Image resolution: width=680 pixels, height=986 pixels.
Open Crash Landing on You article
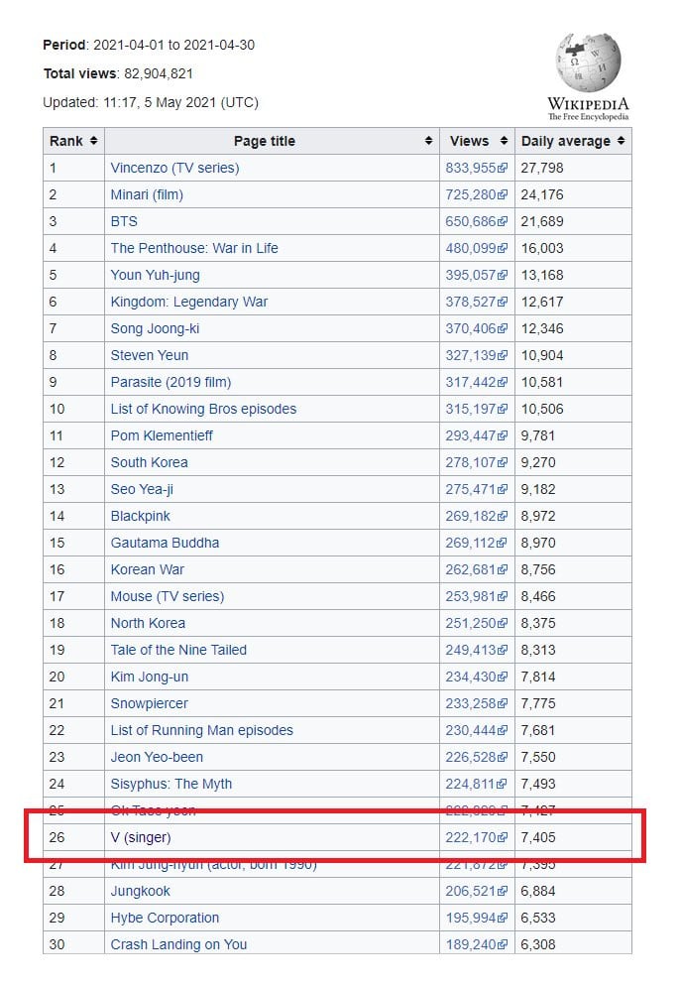tap(178, 944)
